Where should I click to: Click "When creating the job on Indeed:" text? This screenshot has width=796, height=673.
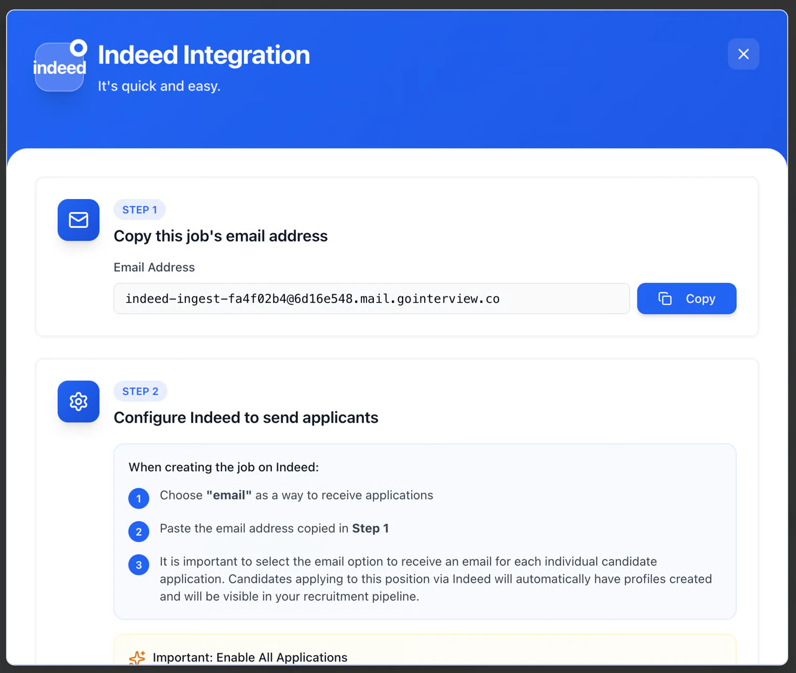224,467
